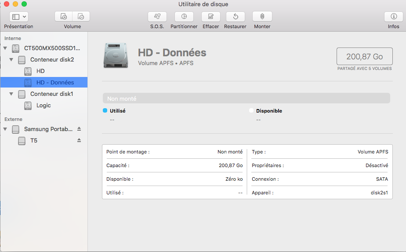This screenshot has width=406, height=252.
Task: Open the Présentation view dropdown
Action: [19, 17]
